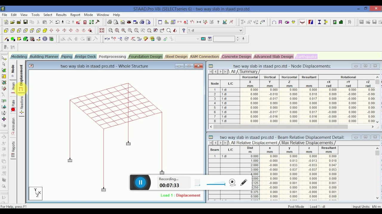382x214 pixels.
Task: Open the Select menu
Action: coord(48,15)
